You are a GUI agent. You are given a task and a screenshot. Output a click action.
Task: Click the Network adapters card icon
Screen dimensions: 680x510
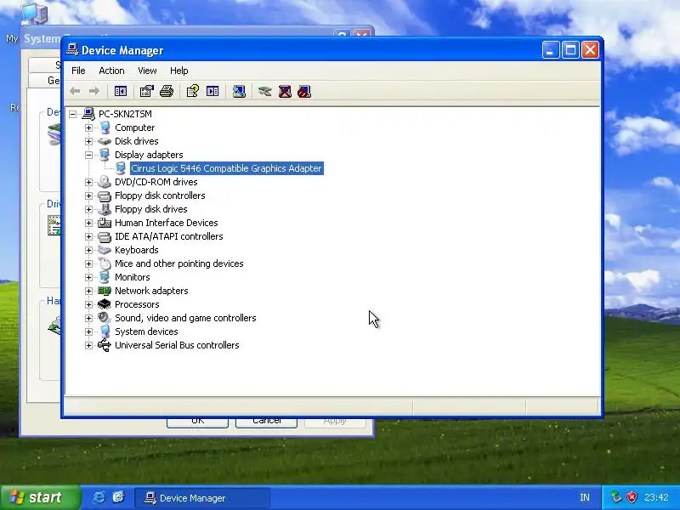105,291
